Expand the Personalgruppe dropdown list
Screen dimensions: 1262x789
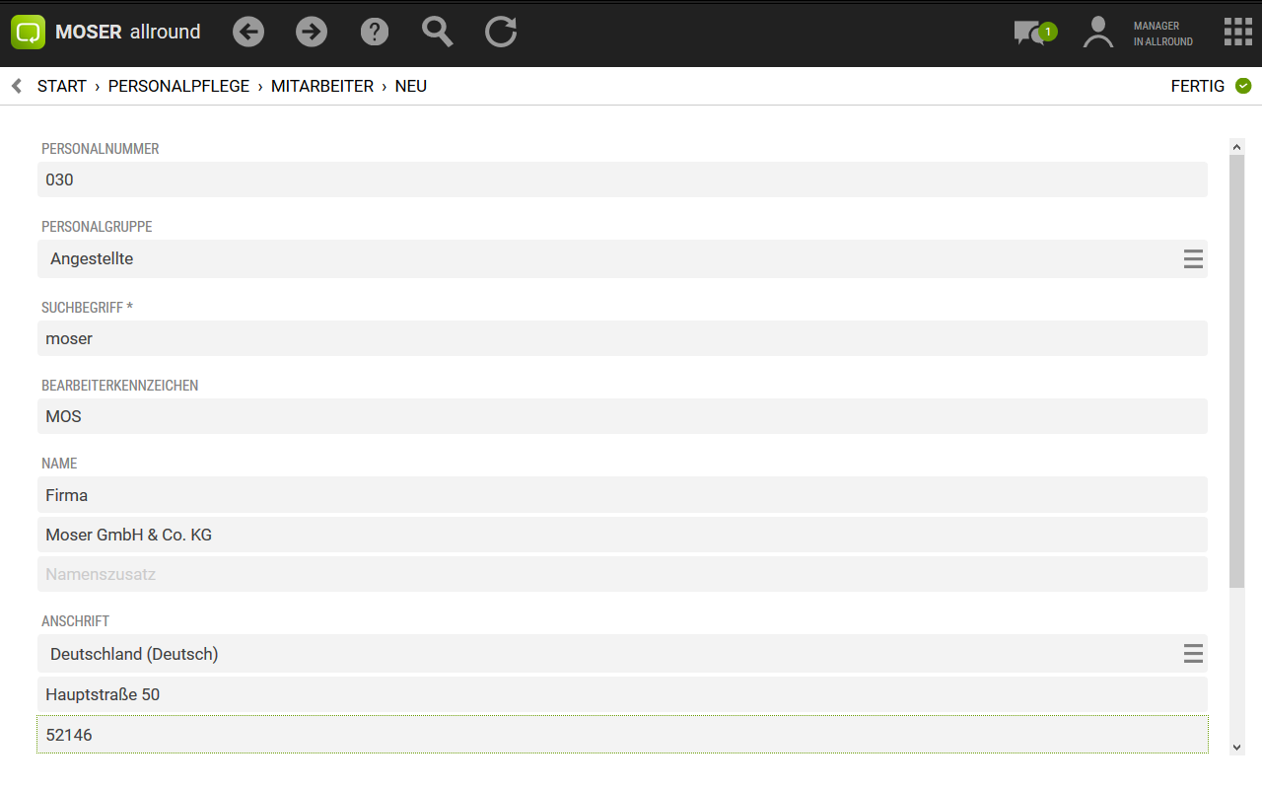[x=1193, y=259]
